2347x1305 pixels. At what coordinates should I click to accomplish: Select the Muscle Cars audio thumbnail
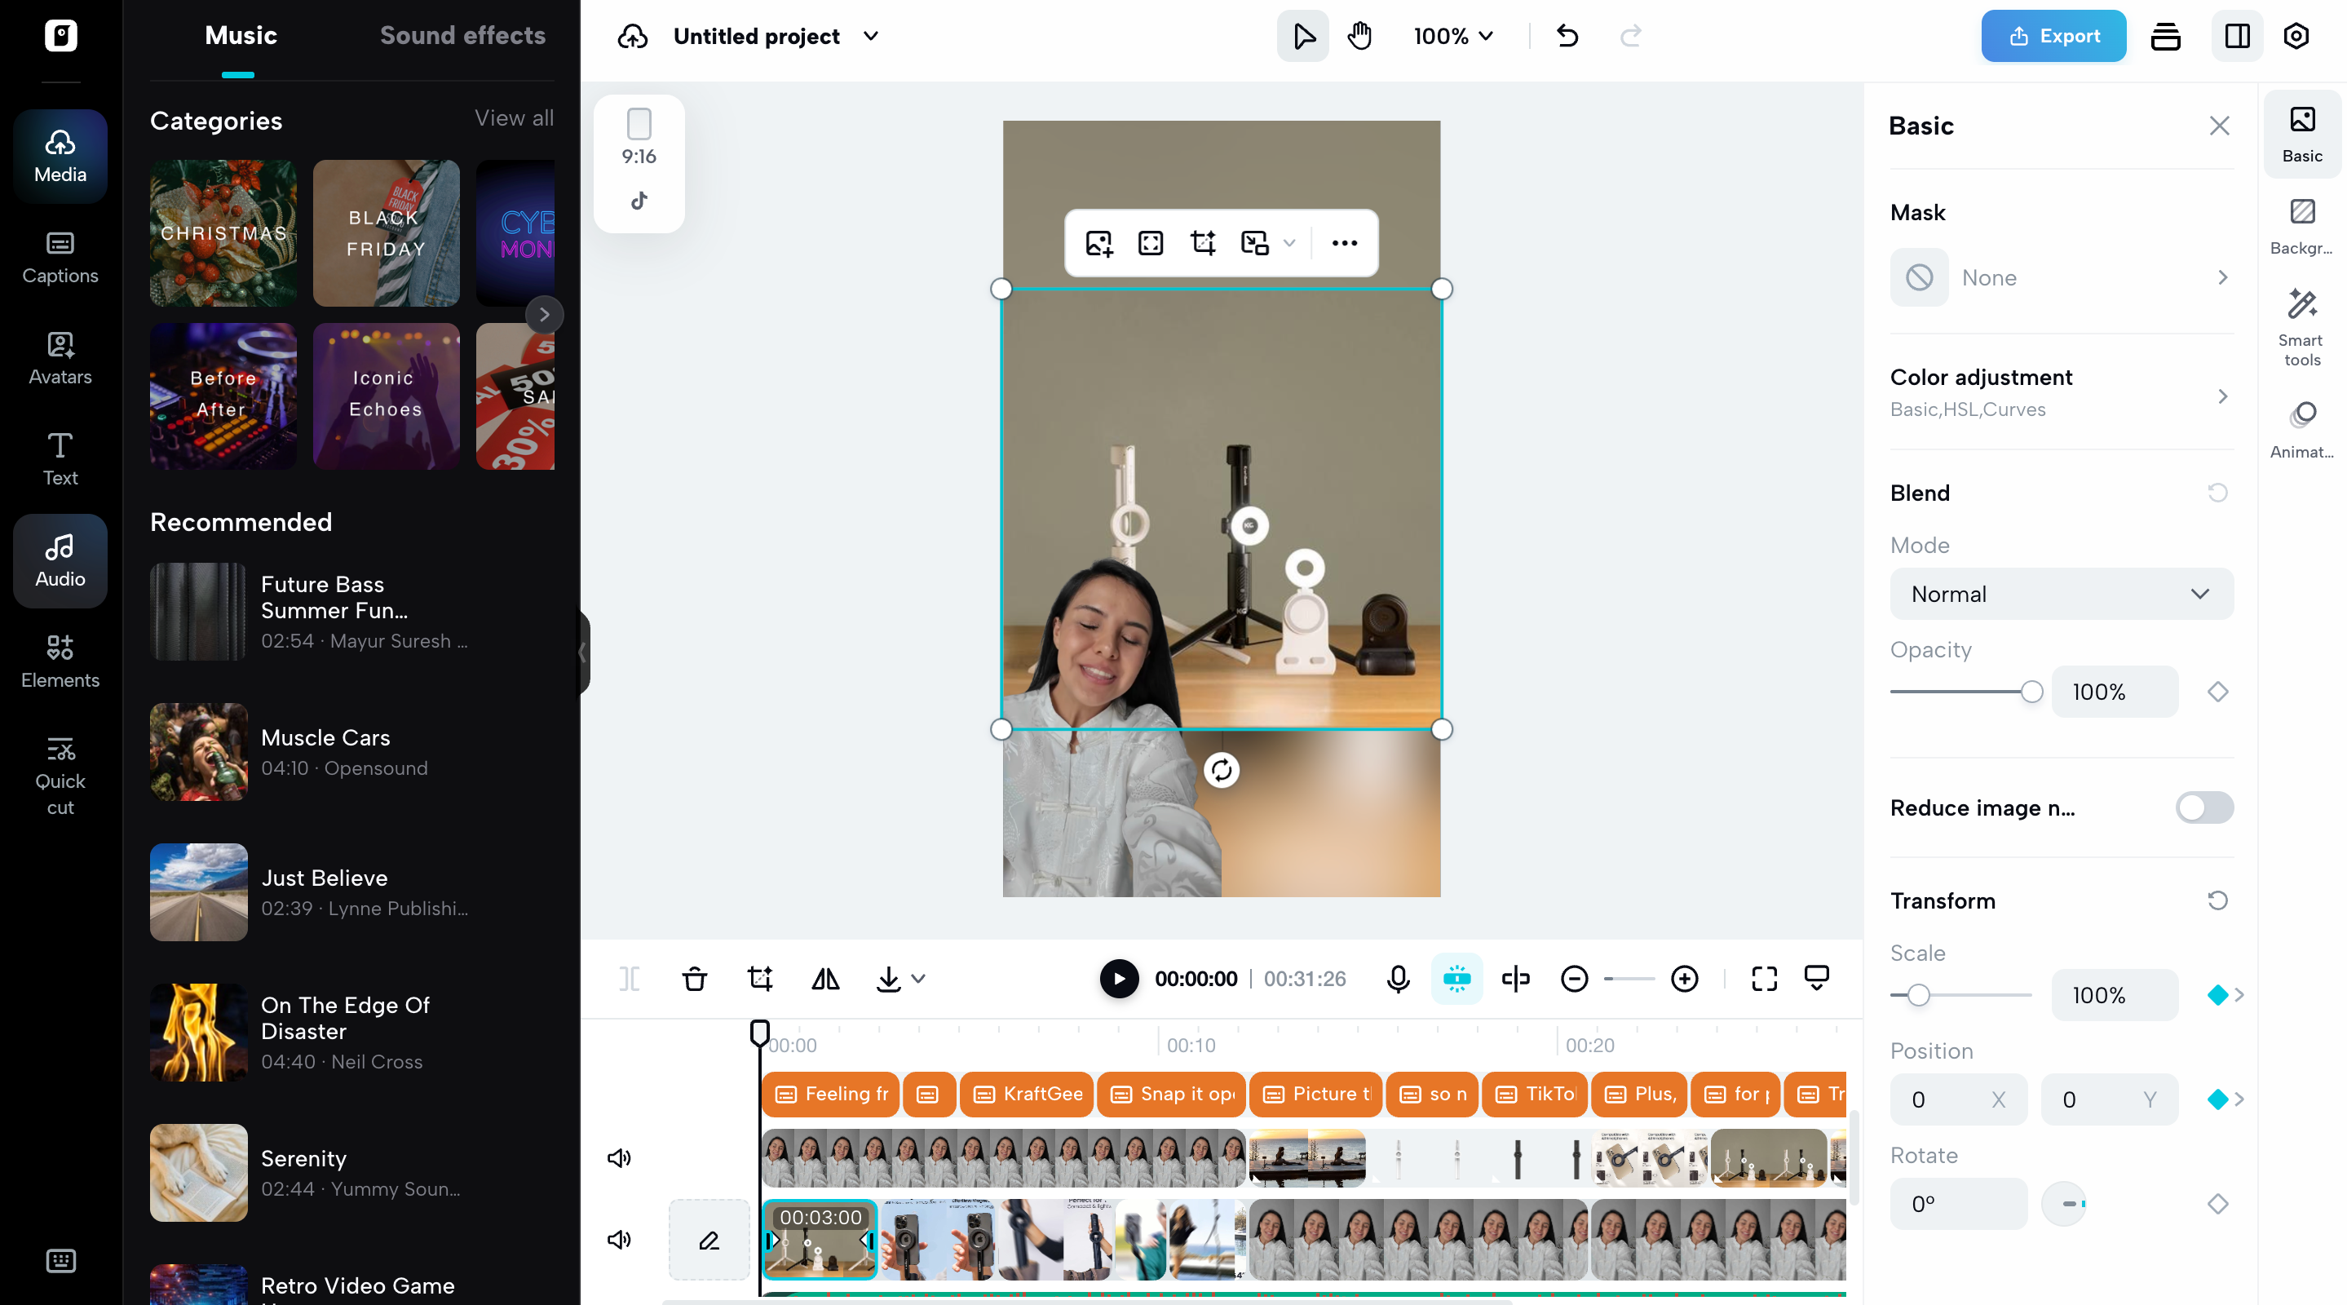(x=197, y=751)
